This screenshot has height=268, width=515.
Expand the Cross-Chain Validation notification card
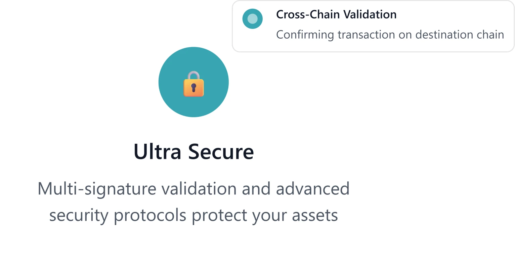point(373,25)
